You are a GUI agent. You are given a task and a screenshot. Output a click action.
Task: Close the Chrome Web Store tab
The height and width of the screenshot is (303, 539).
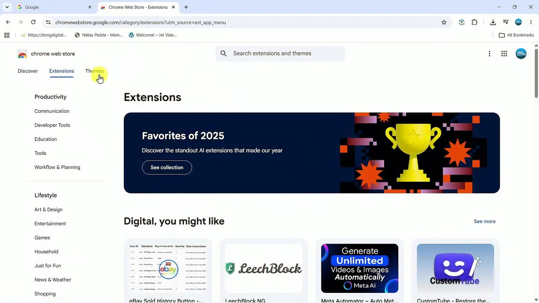click(x=173, y=7)
